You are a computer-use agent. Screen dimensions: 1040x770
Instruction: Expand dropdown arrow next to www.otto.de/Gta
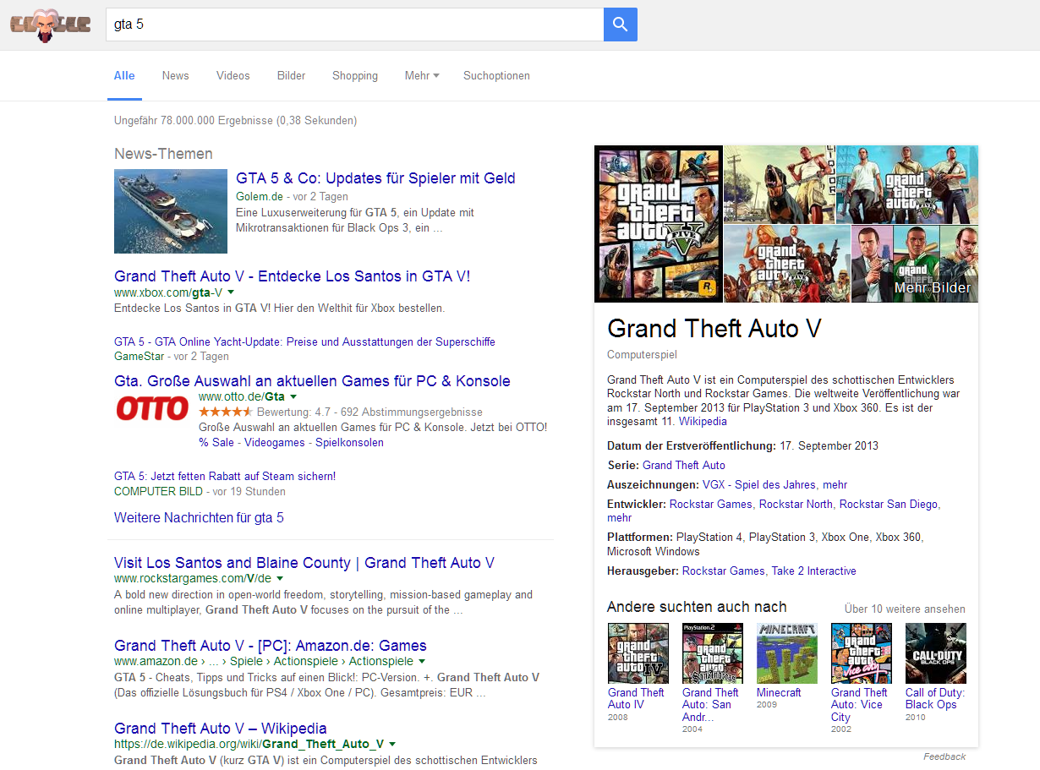click(x=293, y=396)
